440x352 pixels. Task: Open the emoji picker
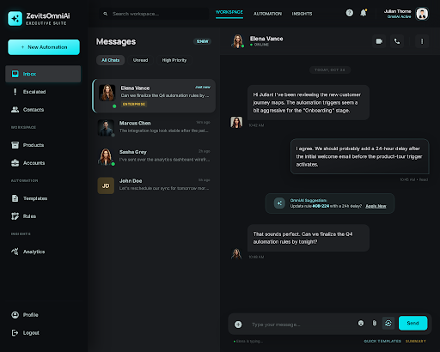[x=361, y=323]
